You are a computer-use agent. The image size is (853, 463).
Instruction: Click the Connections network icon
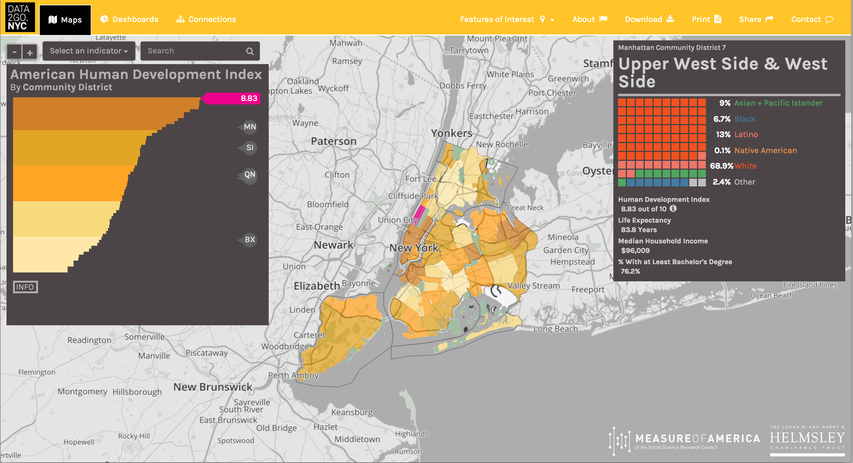180,19
